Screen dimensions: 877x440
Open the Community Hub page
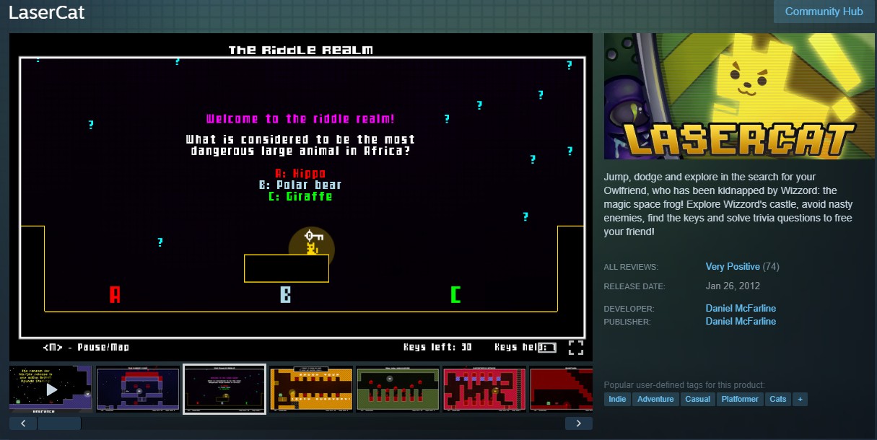[824, 12]
